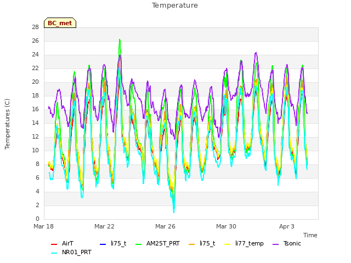Click the Mar 26 x-axis tick label

(165, 226)
